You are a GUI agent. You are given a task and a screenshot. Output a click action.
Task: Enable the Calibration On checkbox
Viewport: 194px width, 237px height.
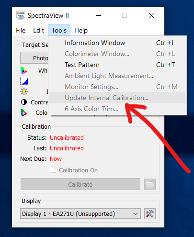pos(53,170)
